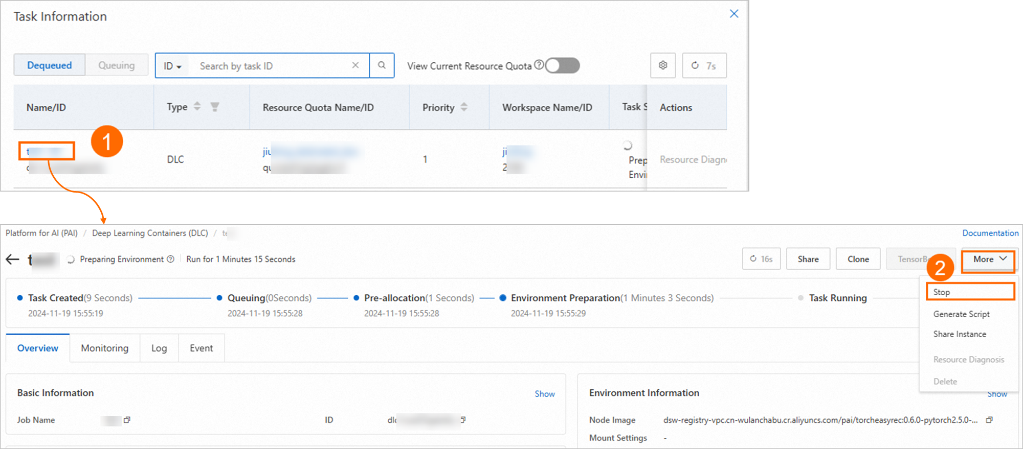Viewport: 1023px width, 449px height.
Task: Click the Name/ID column header
Action: click(x=46, y=107)
